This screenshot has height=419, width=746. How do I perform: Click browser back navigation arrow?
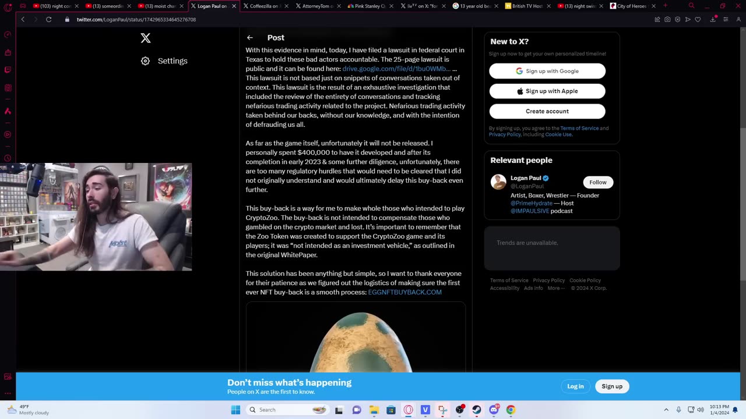coord(23,19)
